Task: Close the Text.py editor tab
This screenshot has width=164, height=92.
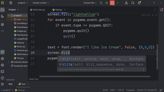Action: coord(65,10)
